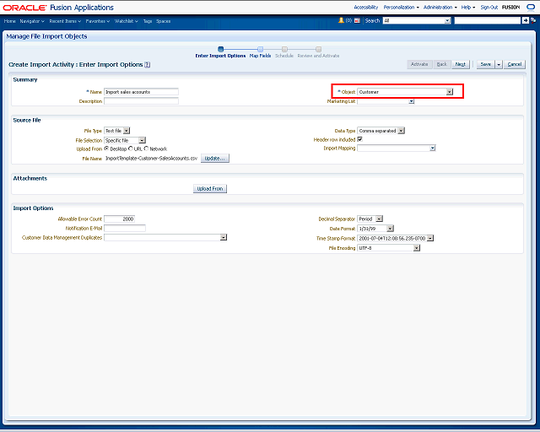Open the Data Type dropdown
This screenshot has height=432, width=540.
pos(402,131)
